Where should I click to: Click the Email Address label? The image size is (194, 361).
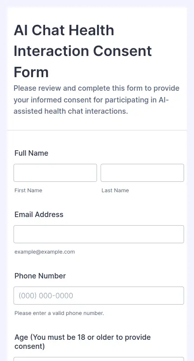coord(39,215)
